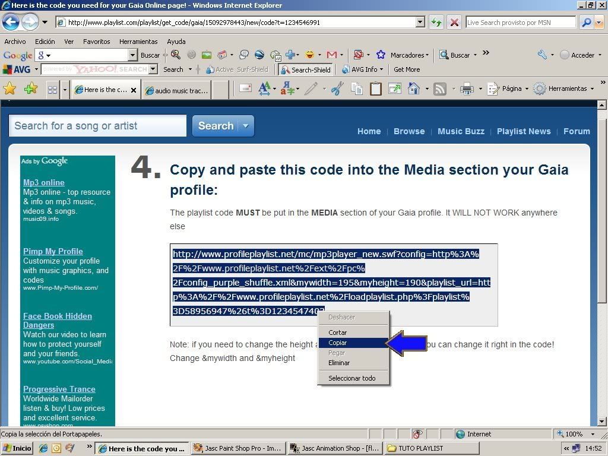
Task: Click the translate language icon
Action: point(287,89)
